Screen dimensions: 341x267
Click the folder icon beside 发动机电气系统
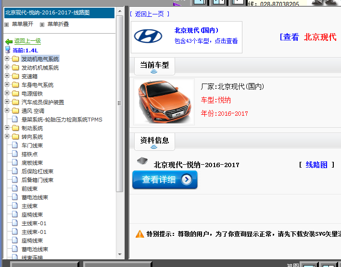[15, 59]
